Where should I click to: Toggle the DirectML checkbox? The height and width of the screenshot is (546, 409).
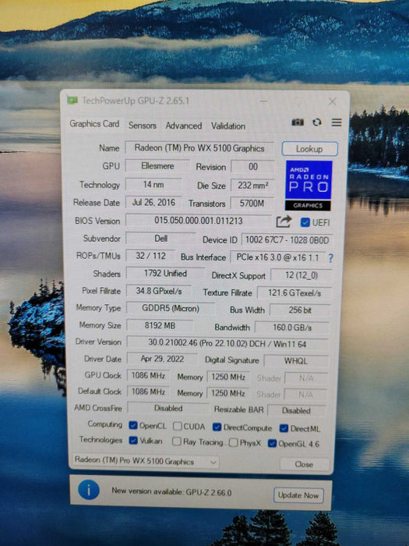coord(284,428)
